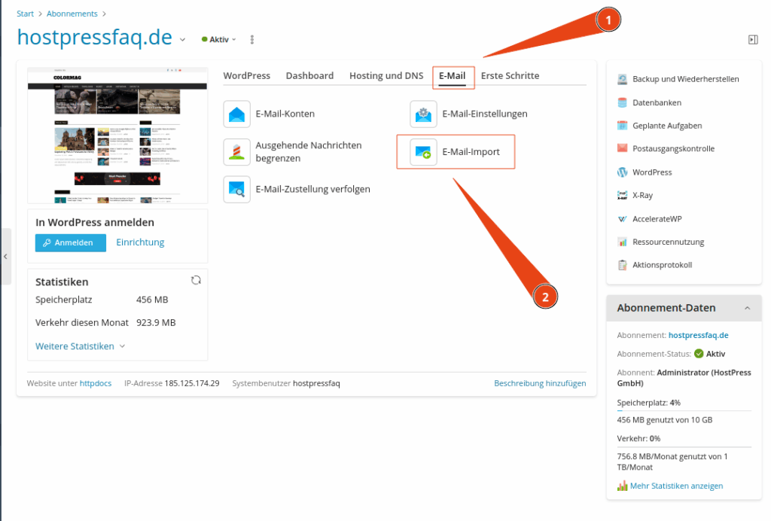Image resolution: width=771 pixels, height=521 pixels.
Task: Click the Anmelden button
Action: [71, 242]
